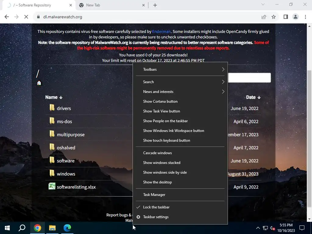The image size is (312, 234).
Task: Open Chrome side panel icon
Action: [286, 17]
